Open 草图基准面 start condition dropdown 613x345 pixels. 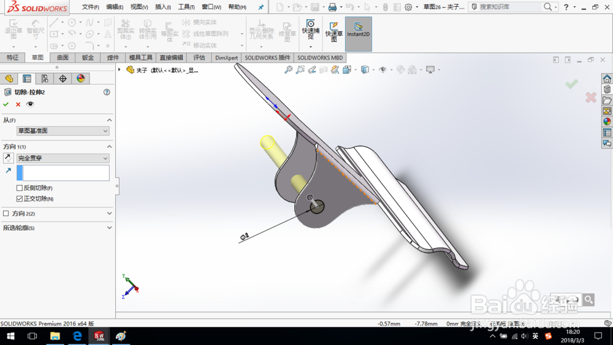(63, 131)
